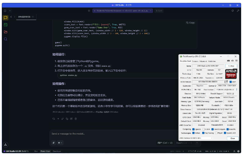This screenshot has width=244, height=155.
Task: Open the downloads icon at sidebar bottom
Action: [x=6, y=144]
